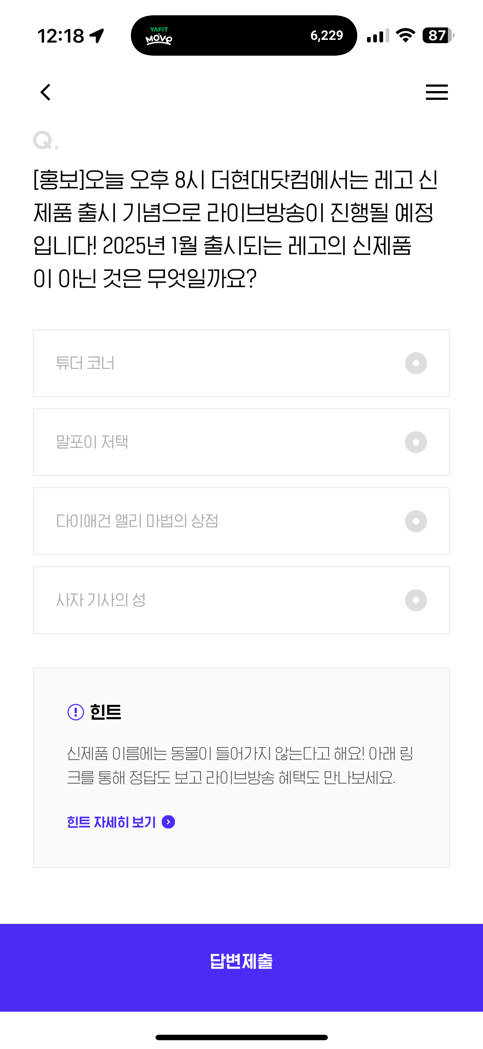
Task: Tap the hint exclamation circle icon
Action: click(76, 712)
